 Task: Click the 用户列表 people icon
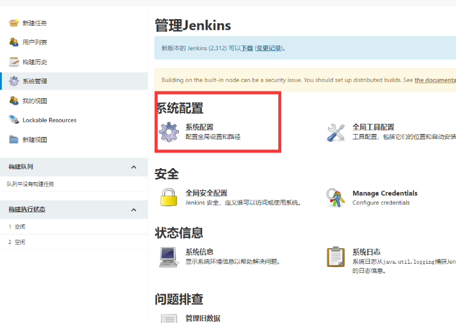tap(14, 42)
